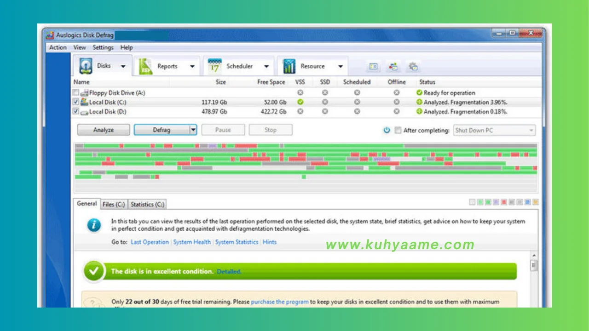Check the Floppy Disk Drive (A:) checkbox
The height and width of the screenshot is (331, 589).
coord(76,92)
